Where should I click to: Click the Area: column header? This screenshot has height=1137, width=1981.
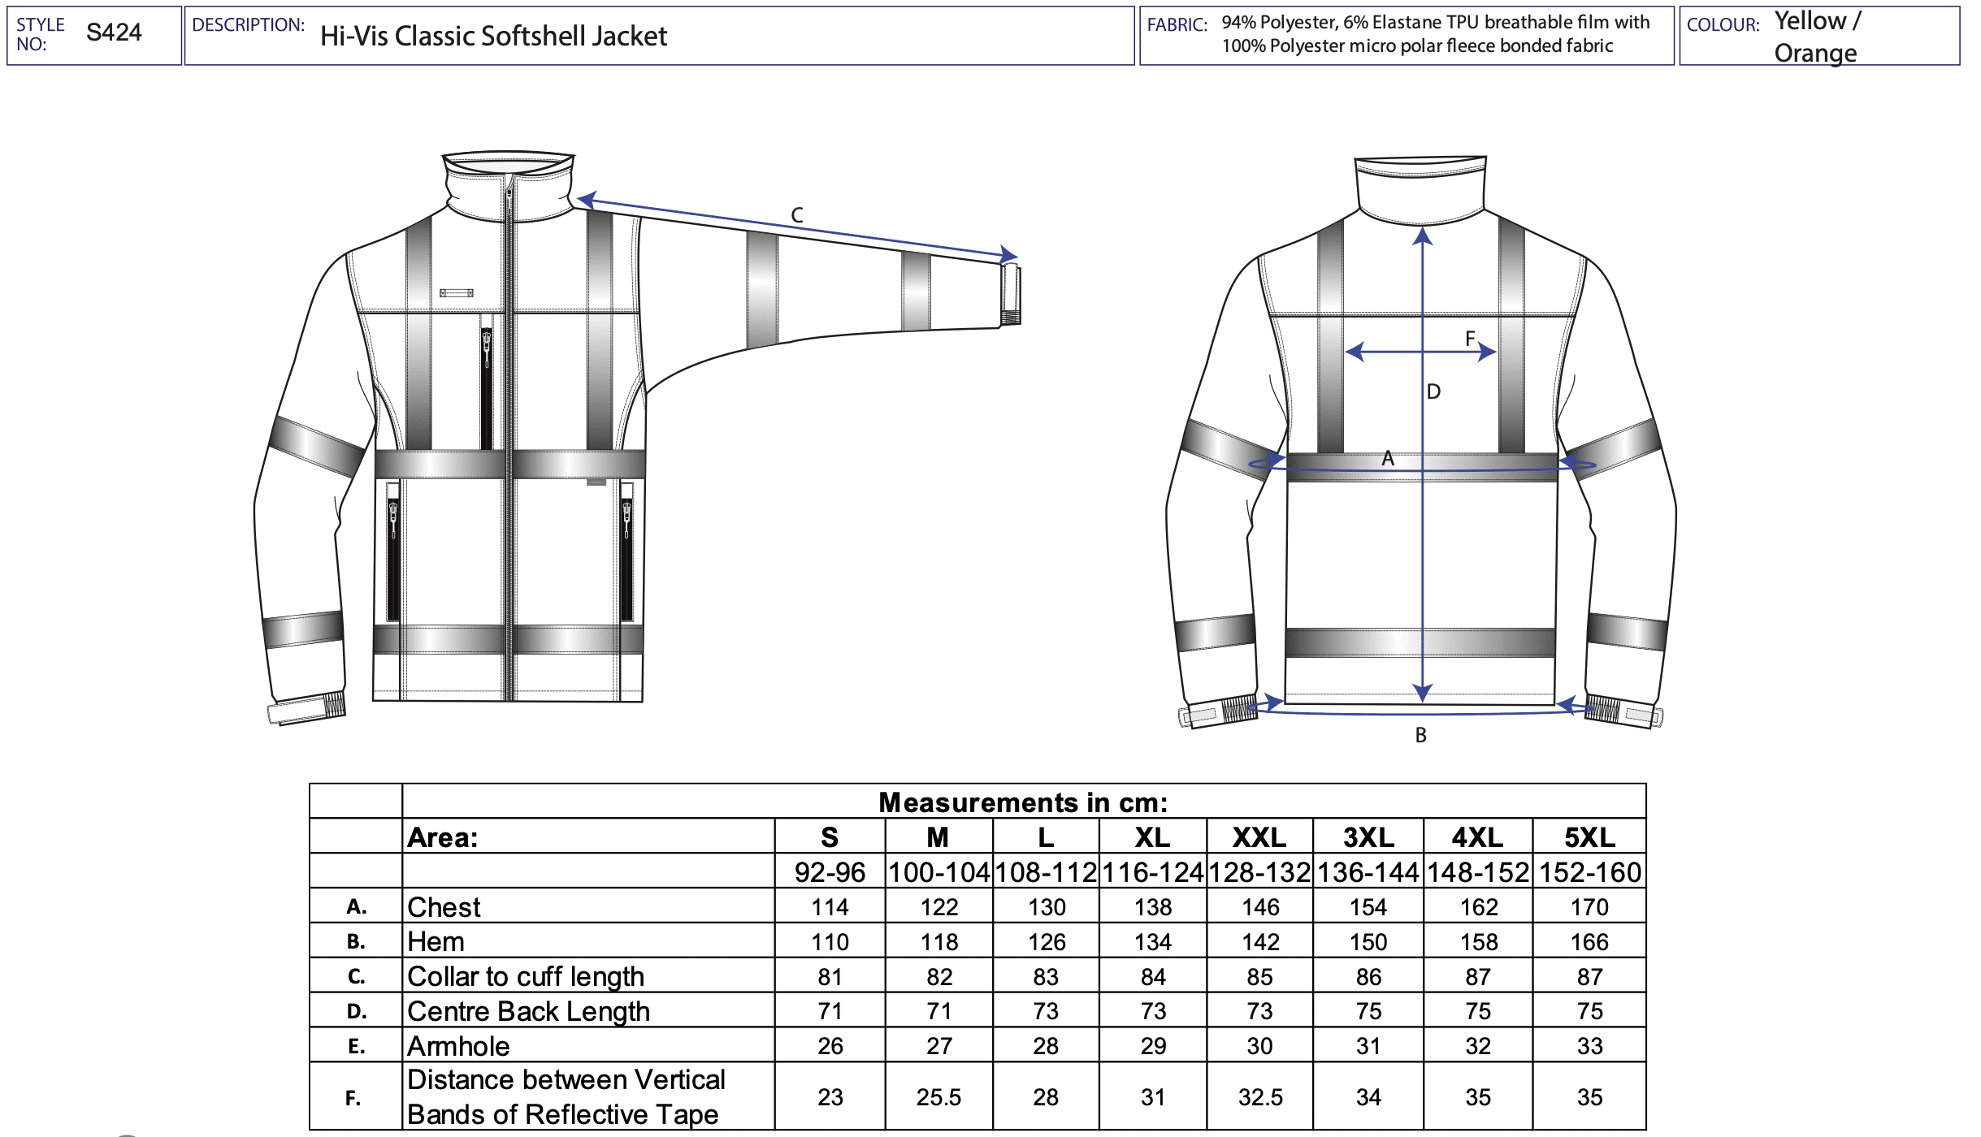(x=443, y=837)
